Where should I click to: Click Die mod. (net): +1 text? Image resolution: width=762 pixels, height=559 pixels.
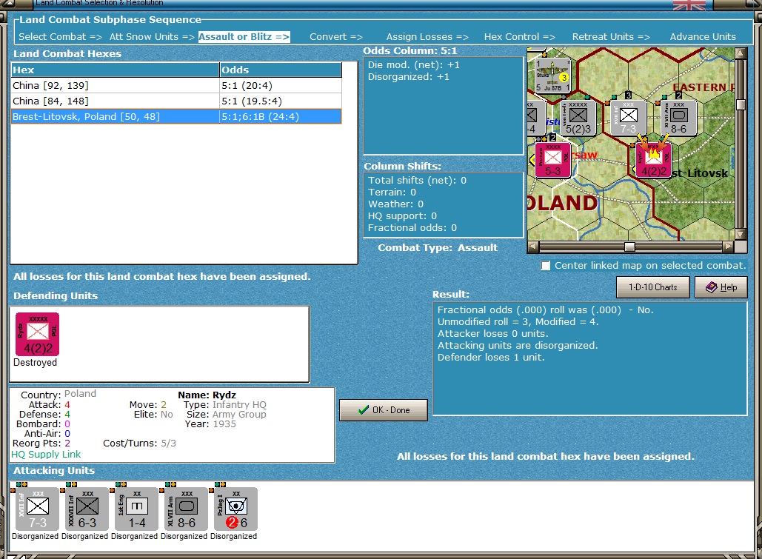413,65
